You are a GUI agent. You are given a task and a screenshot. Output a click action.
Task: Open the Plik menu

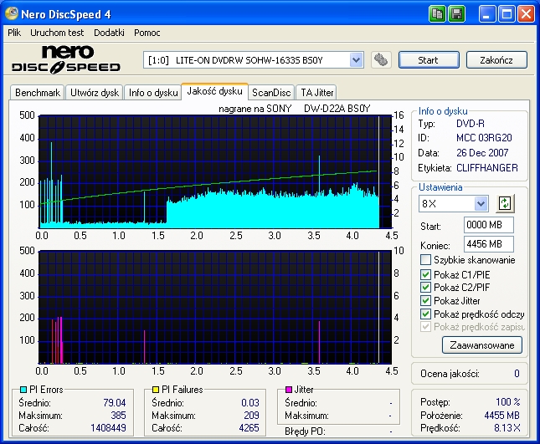point(14,33)
